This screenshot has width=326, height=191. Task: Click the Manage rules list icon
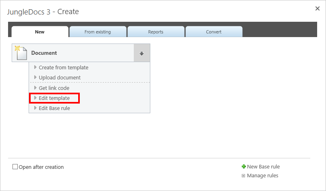tap(243, 176)
